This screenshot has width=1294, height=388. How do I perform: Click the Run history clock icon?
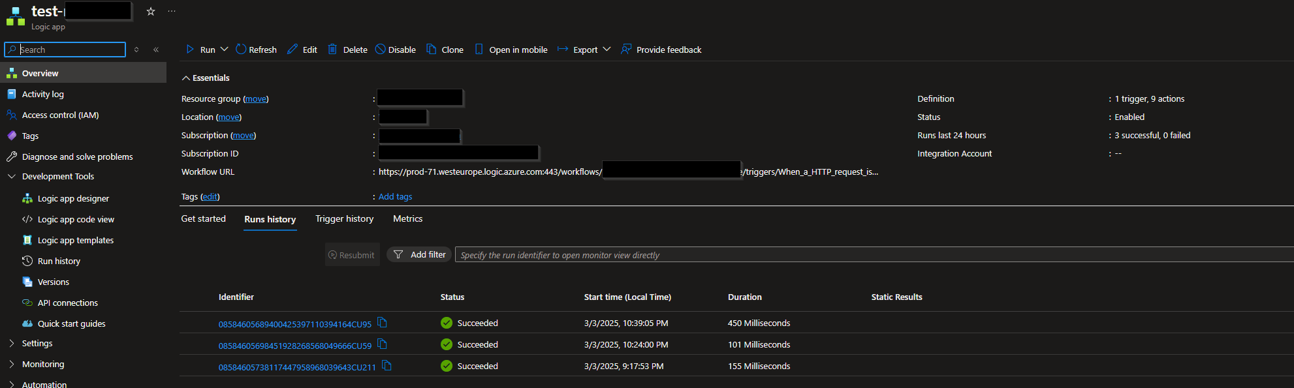tap(27, 261)
